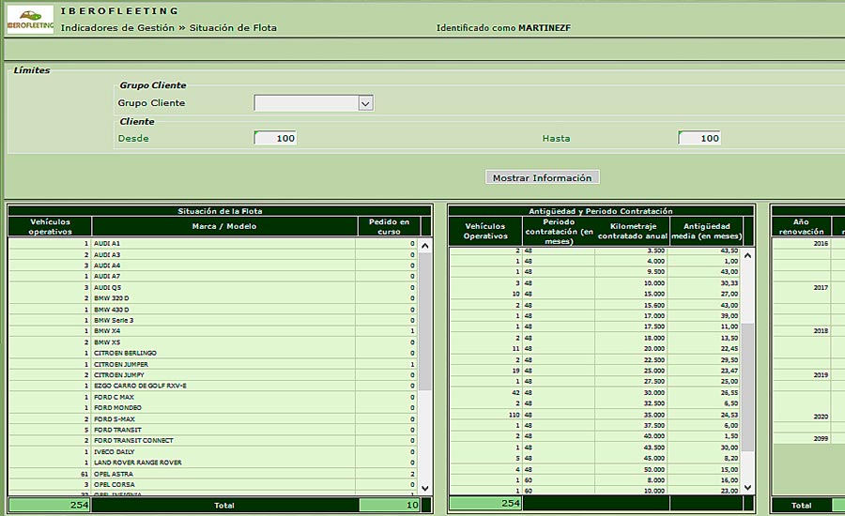Viewport: 845px width, 516px height.
Task: Select the AUDI A1 row
Action: click(212, 243)
